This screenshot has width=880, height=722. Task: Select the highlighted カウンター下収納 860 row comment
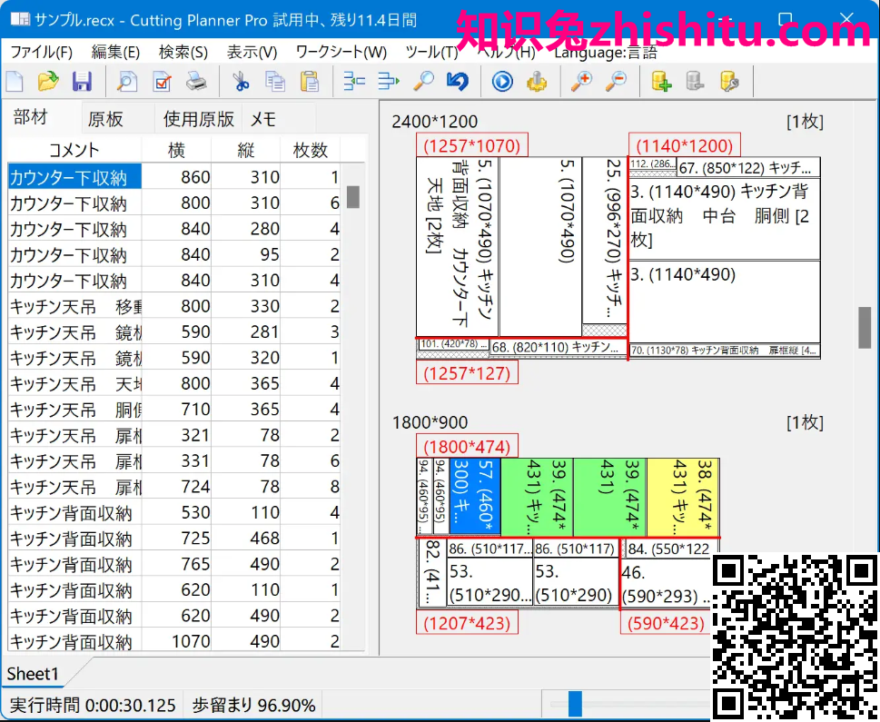74,177
